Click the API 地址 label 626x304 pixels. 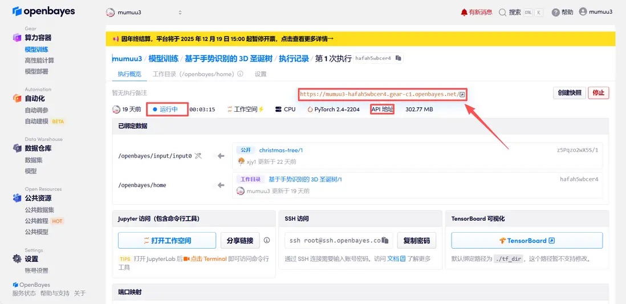coord(382,109)
